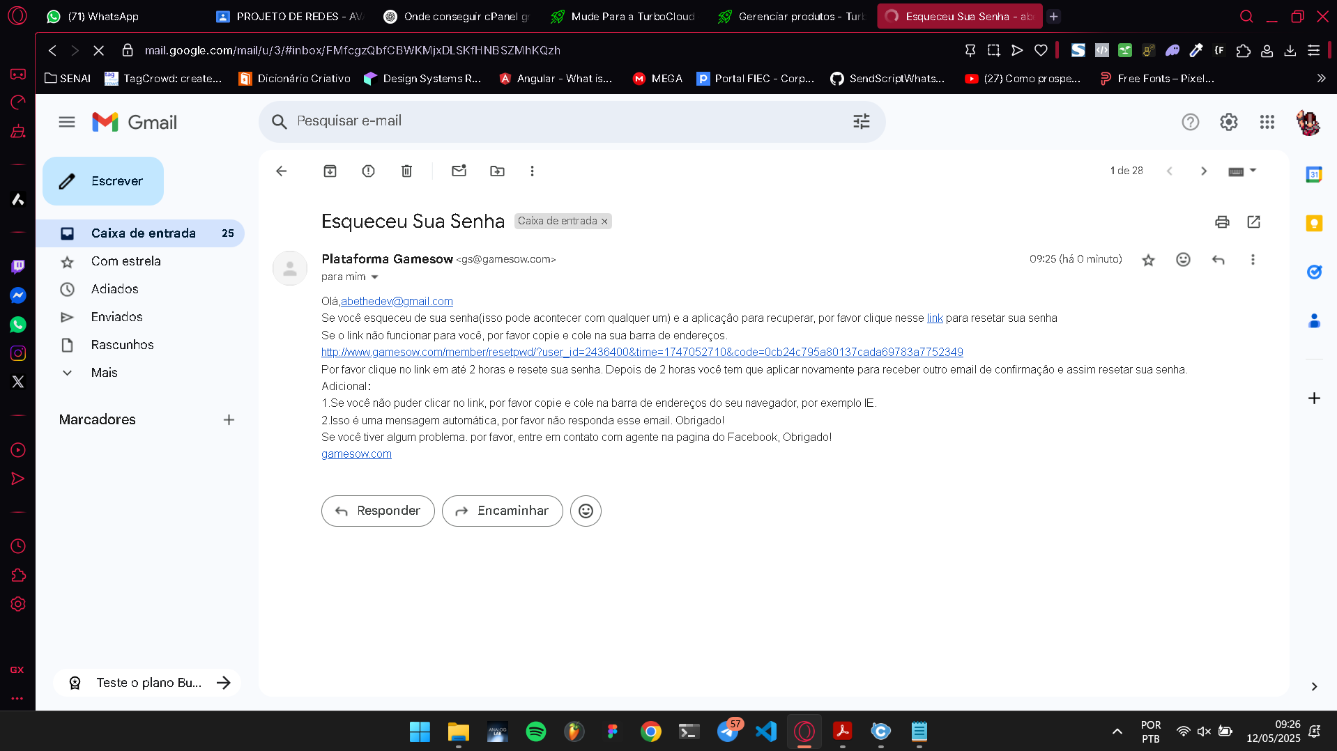Open the Move to folder icon
This screenshot has width=1337, height=751.
[497, 171]
